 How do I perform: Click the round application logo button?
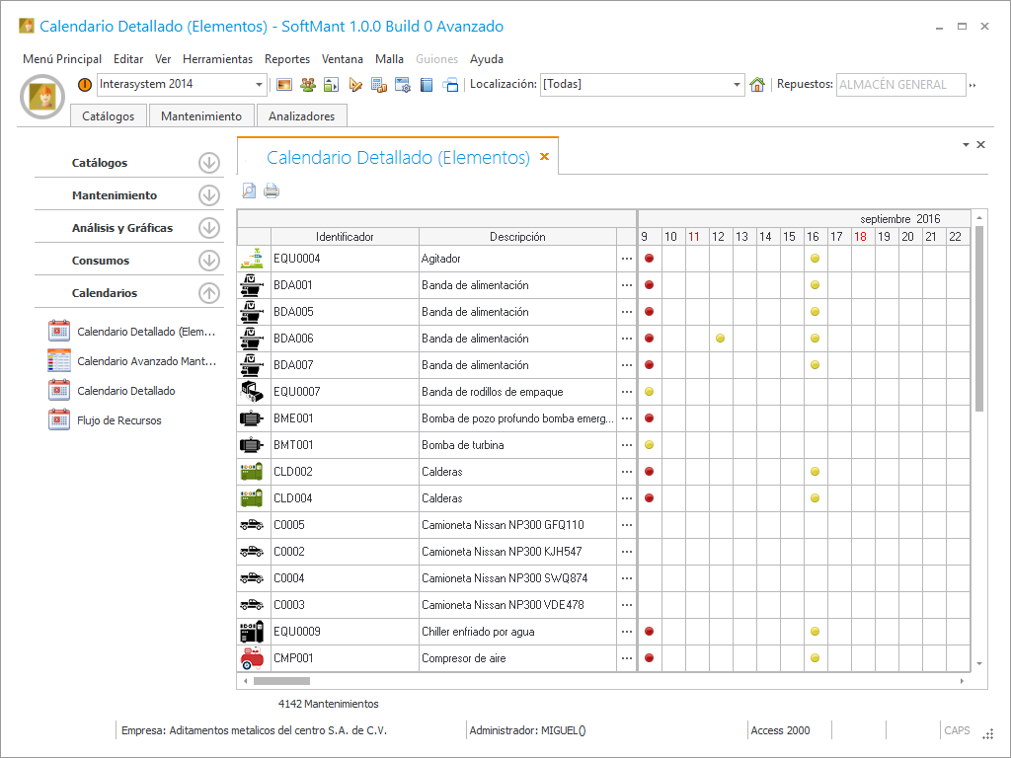point(42,96)
